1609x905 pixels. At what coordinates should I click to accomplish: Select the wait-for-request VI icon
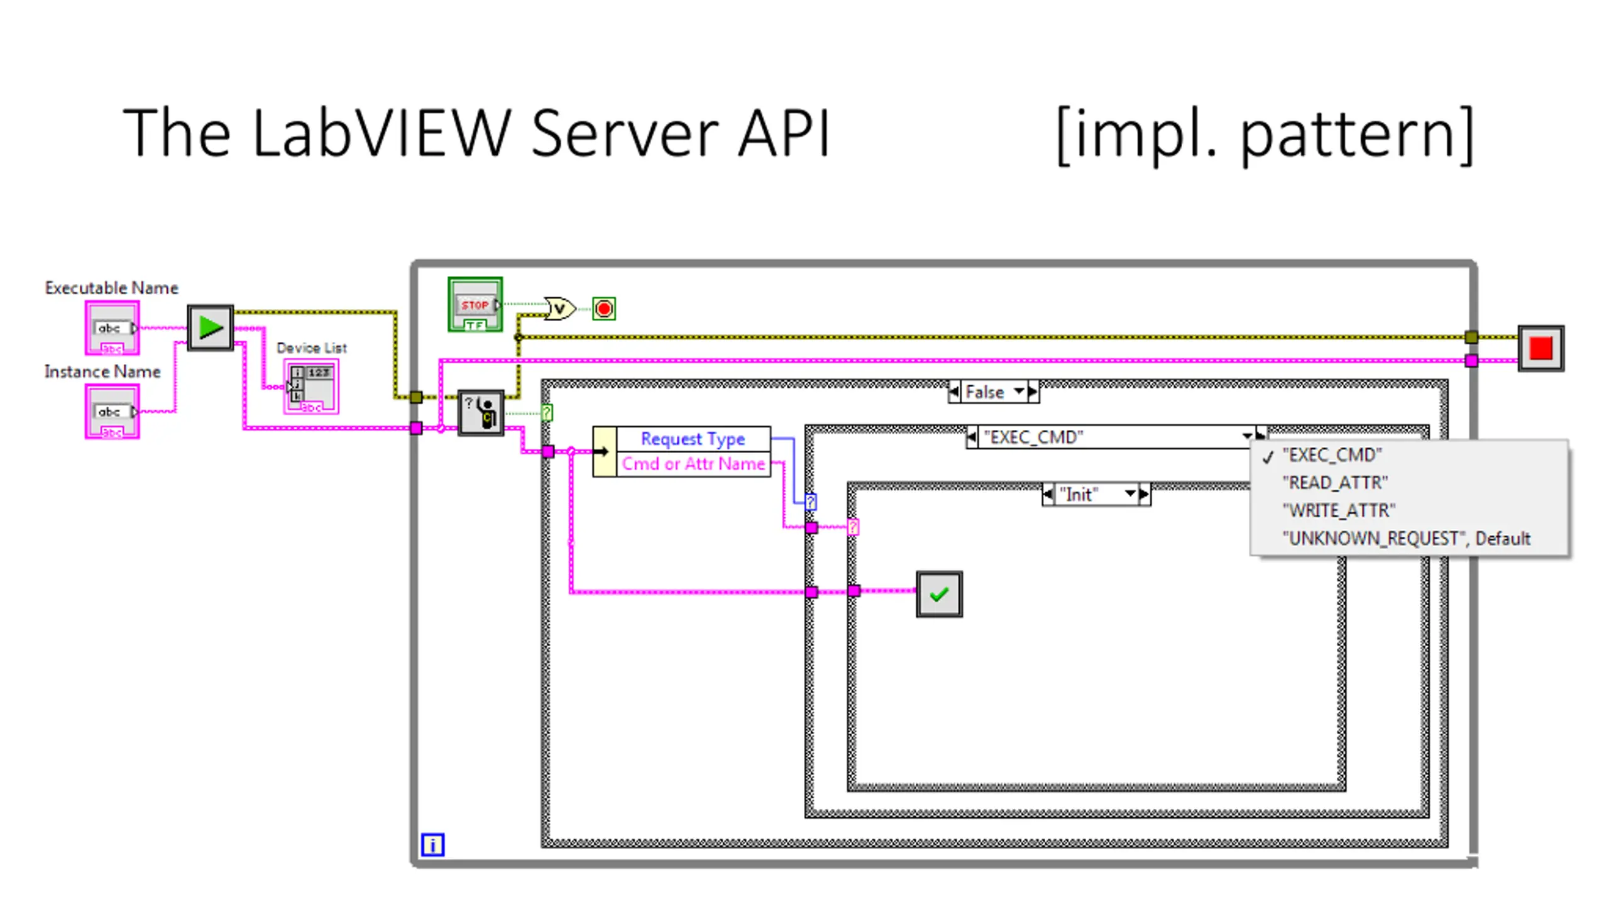coord(481,413)
